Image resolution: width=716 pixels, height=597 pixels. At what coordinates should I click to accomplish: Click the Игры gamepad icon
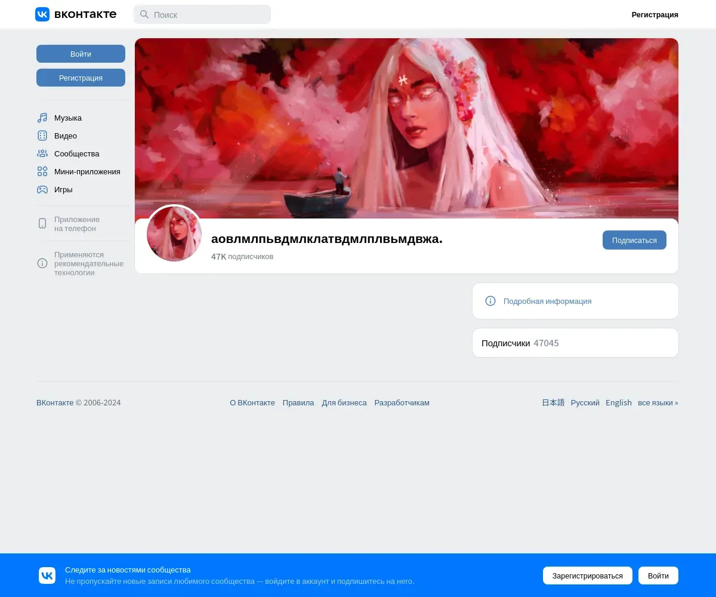pyautogui.click(x=42, y=190)
